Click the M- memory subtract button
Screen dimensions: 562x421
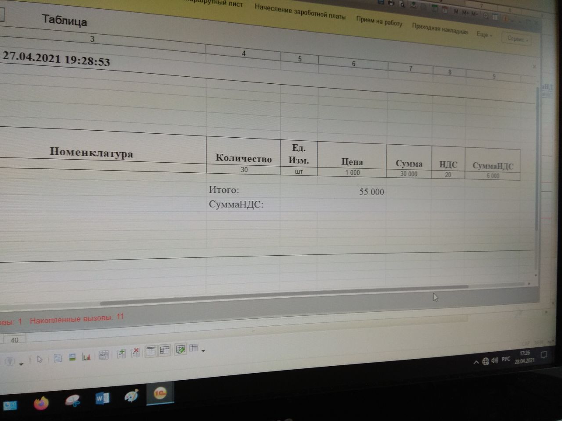point(474,14)
